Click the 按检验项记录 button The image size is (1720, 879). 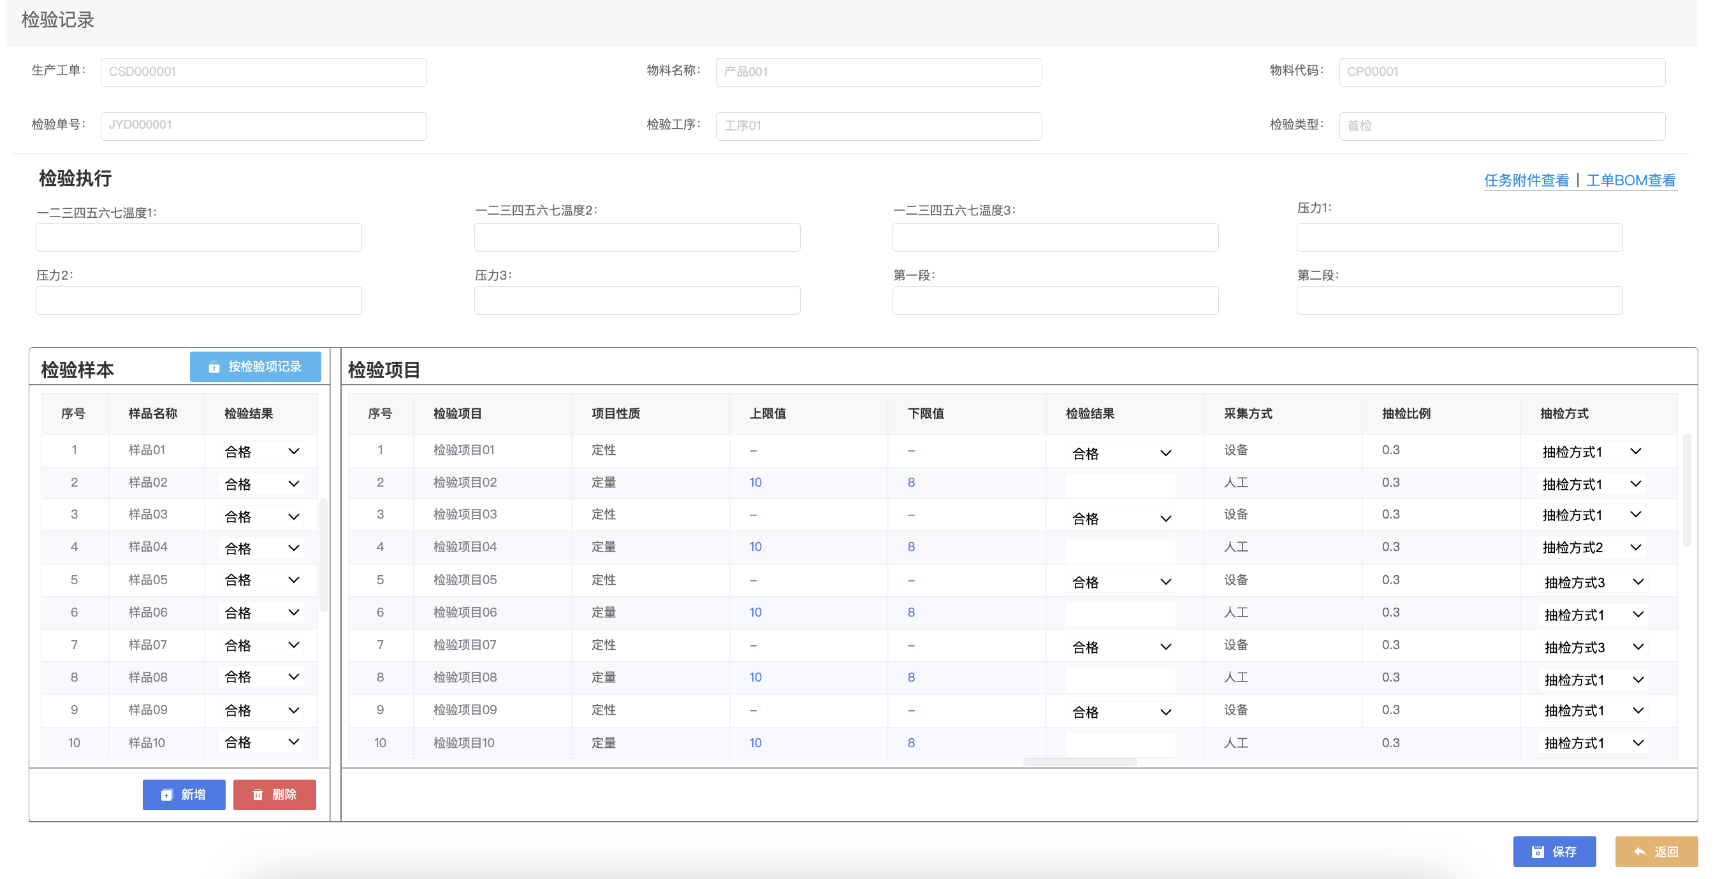255,367
